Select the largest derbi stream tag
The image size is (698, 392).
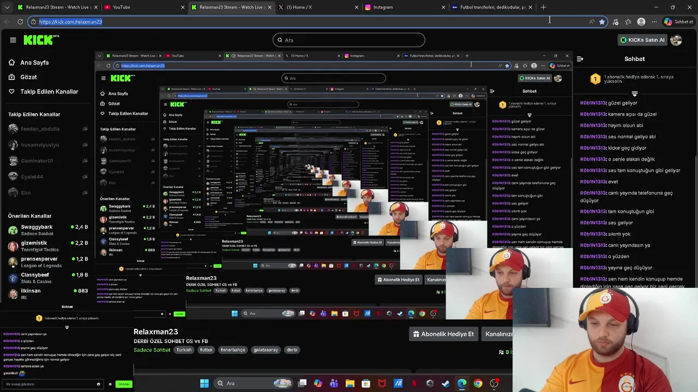tap(292, 350)
